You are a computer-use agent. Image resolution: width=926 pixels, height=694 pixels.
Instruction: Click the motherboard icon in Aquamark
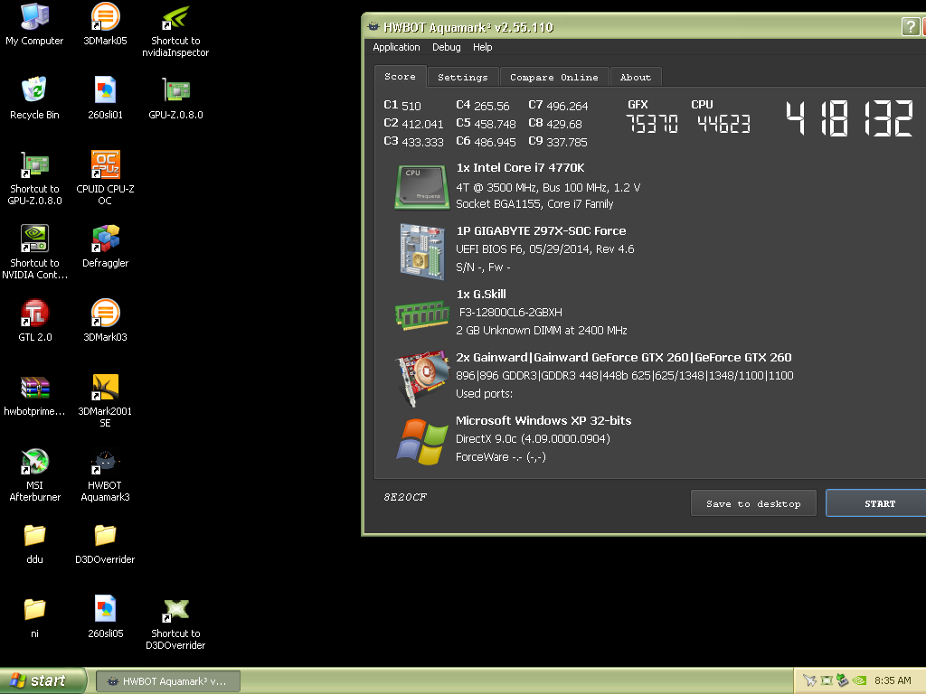click(x=421, y=251)
